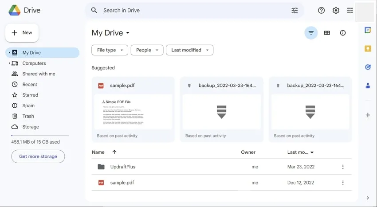The width and height of the screenshot is (377, 207).
Task: Toggle the filter bar button
Action: 311,33
